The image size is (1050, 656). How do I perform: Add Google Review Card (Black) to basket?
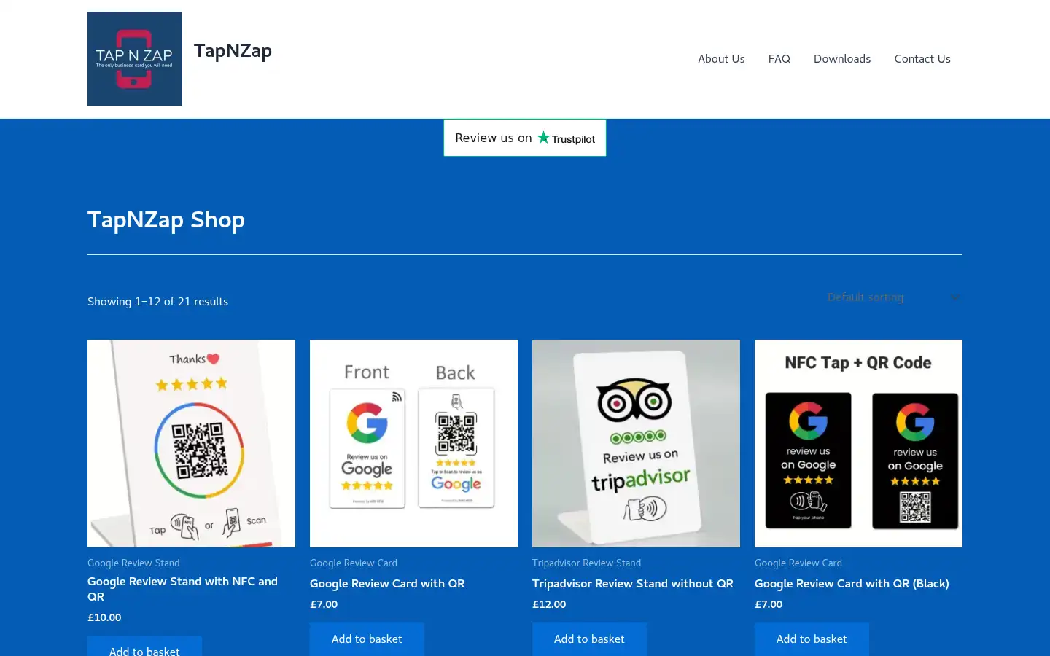(812, 639)
